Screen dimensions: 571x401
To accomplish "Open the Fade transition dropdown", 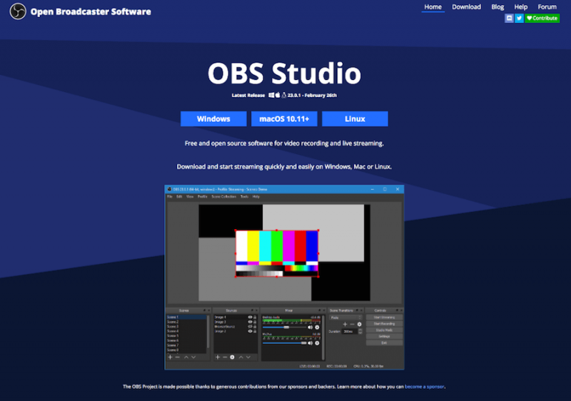I will (345, 318).
